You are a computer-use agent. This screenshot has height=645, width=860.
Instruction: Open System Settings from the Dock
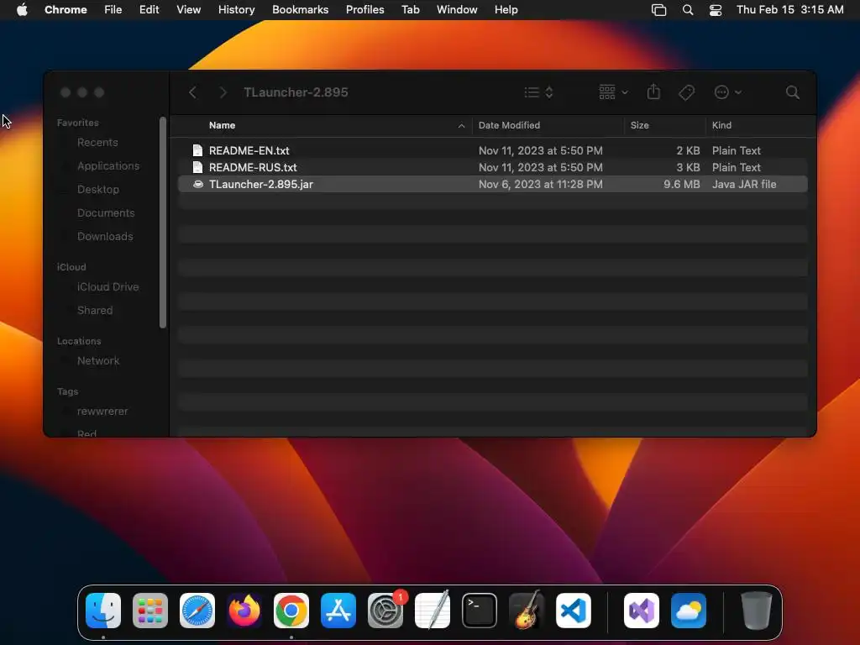pyautogui.click(x=385, y=611)
